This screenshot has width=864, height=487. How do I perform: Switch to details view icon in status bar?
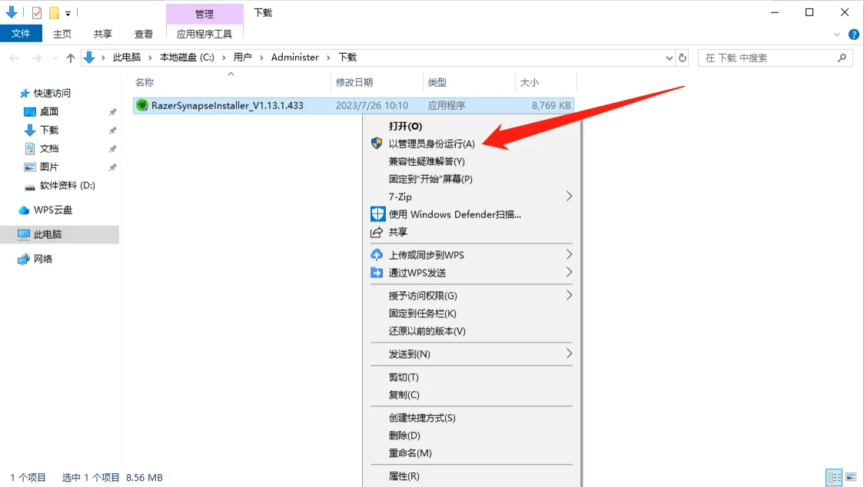[x=834, y=477]
